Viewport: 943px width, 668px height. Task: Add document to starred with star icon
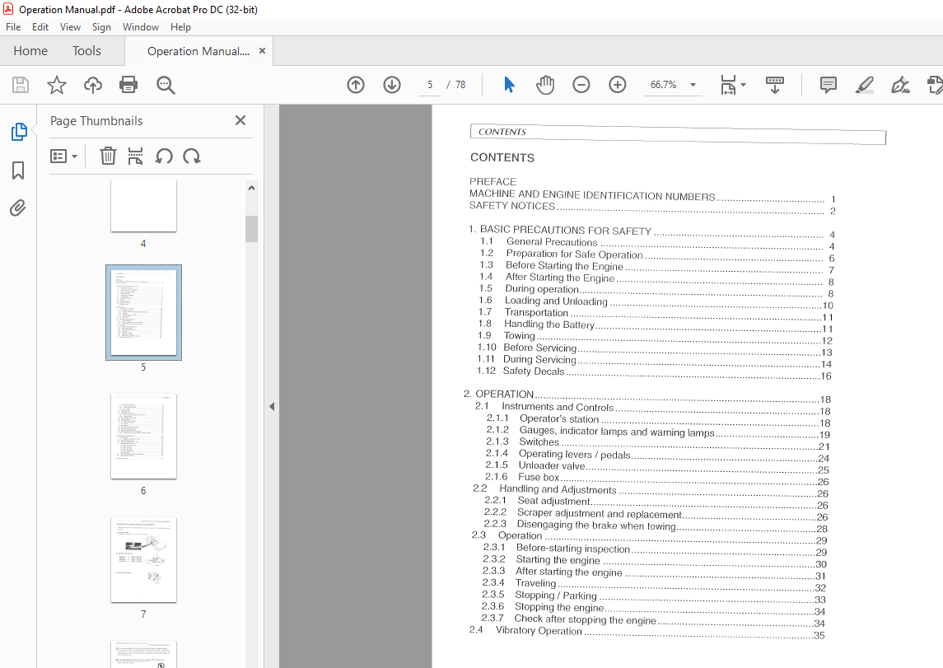[57, 85]
